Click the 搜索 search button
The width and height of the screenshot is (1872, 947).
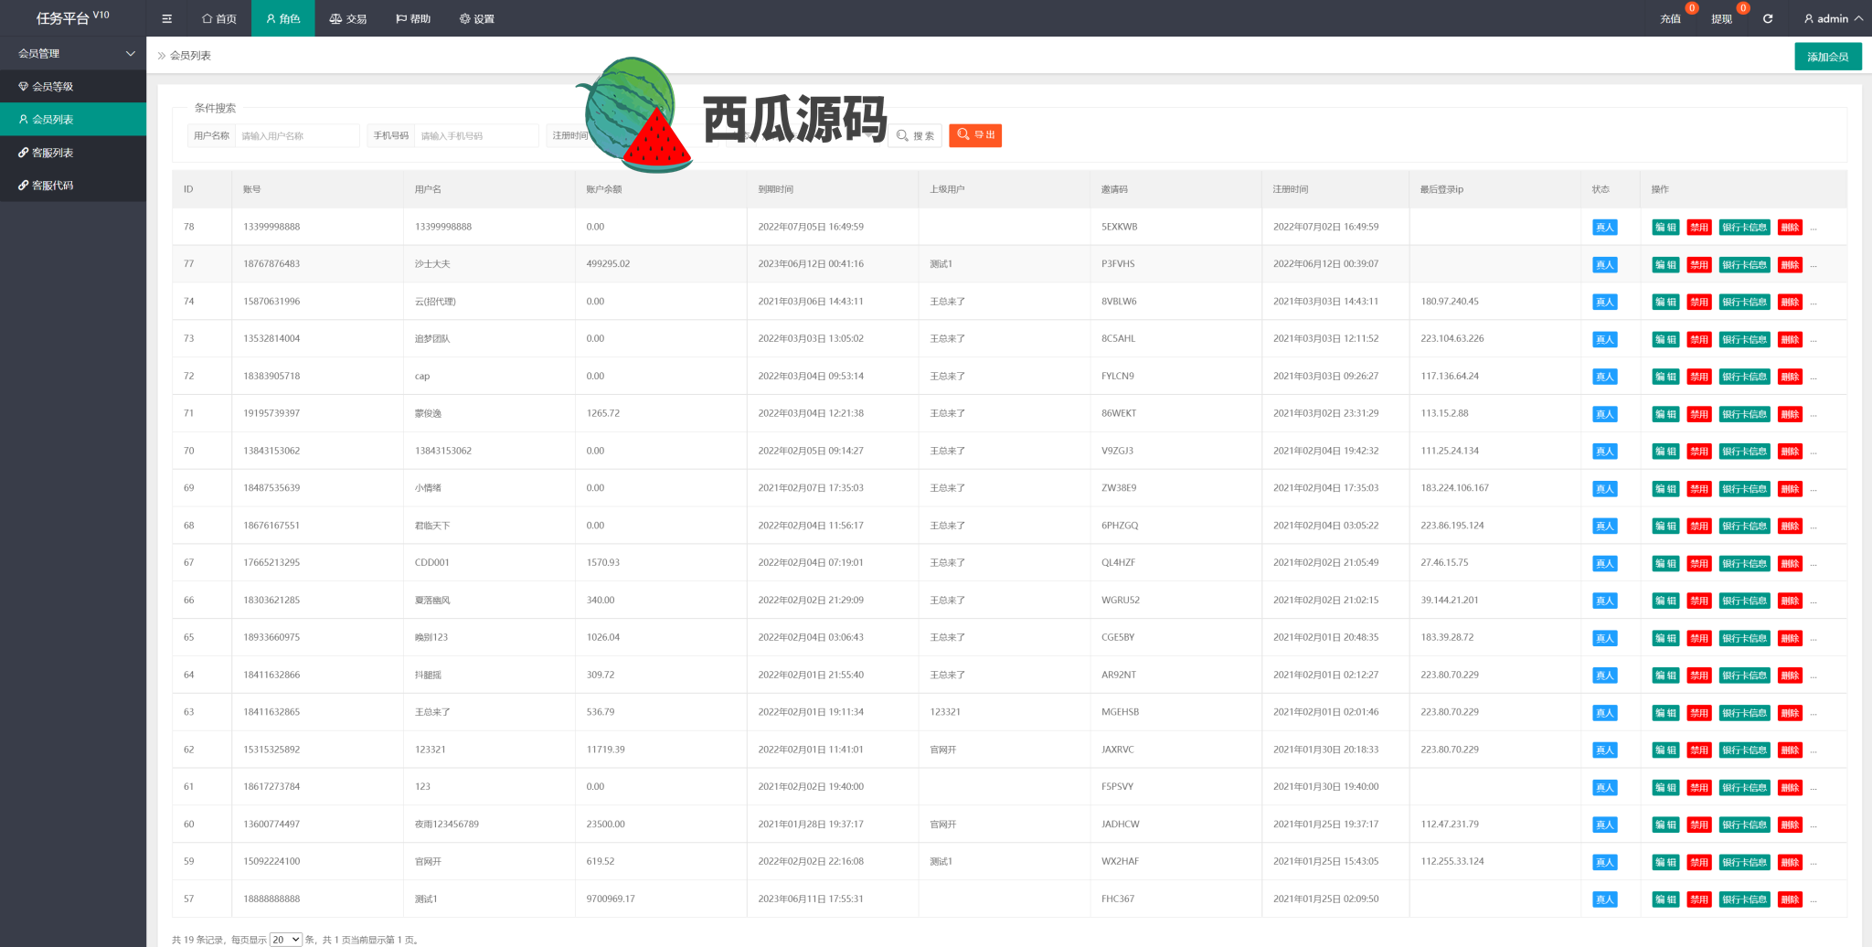(915, 135)
